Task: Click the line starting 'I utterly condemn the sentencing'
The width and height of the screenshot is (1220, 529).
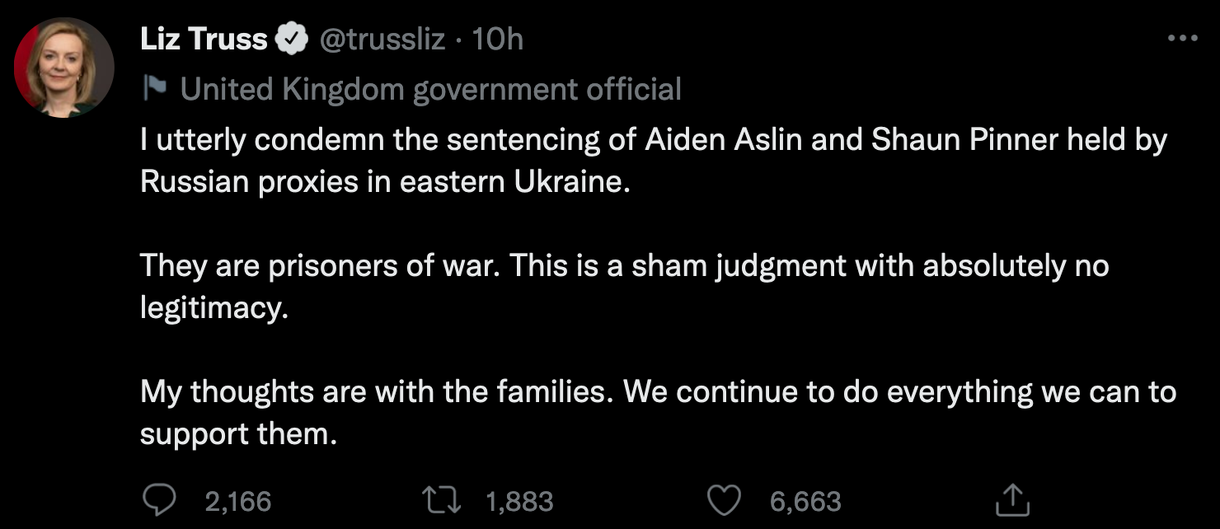Action: click(x=653, y=141)
